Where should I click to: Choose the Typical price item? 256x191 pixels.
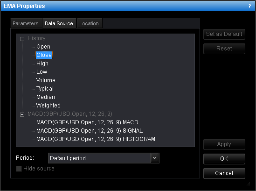[45, 89]
